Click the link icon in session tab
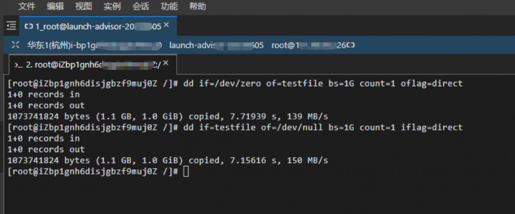This screenshot has width=515, height=214. 29,26
